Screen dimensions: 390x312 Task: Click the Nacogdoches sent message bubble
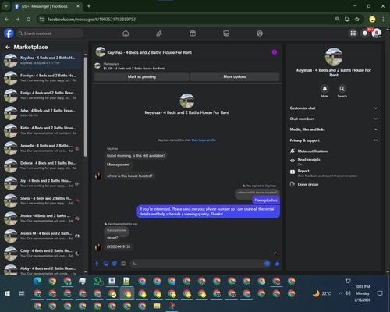point(266,200)
